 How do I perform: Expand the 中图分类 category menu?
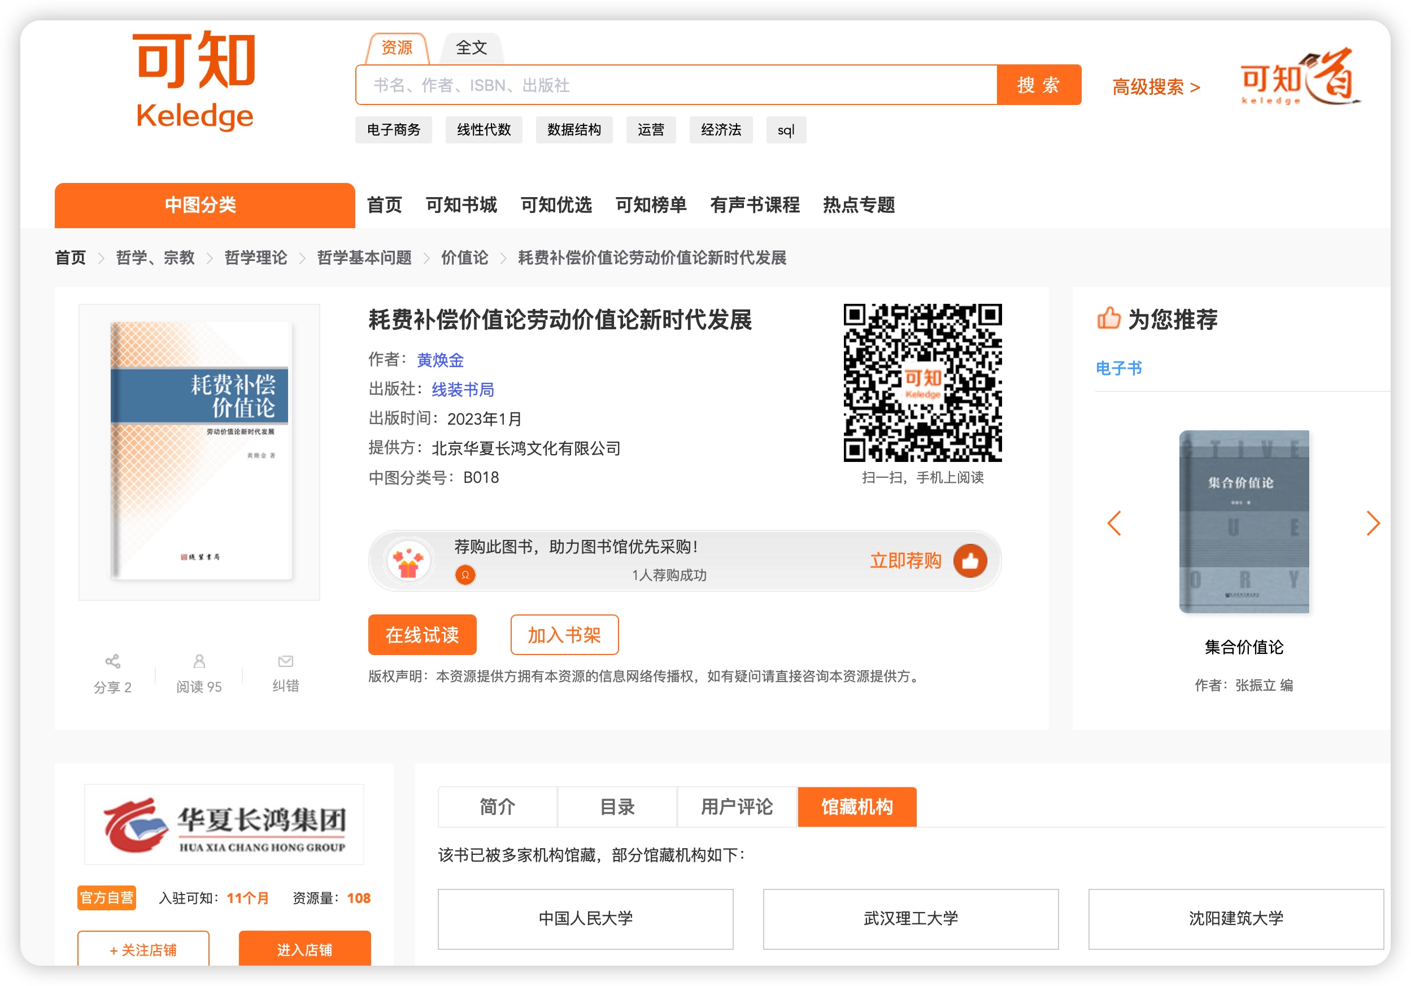pos(204,205)
